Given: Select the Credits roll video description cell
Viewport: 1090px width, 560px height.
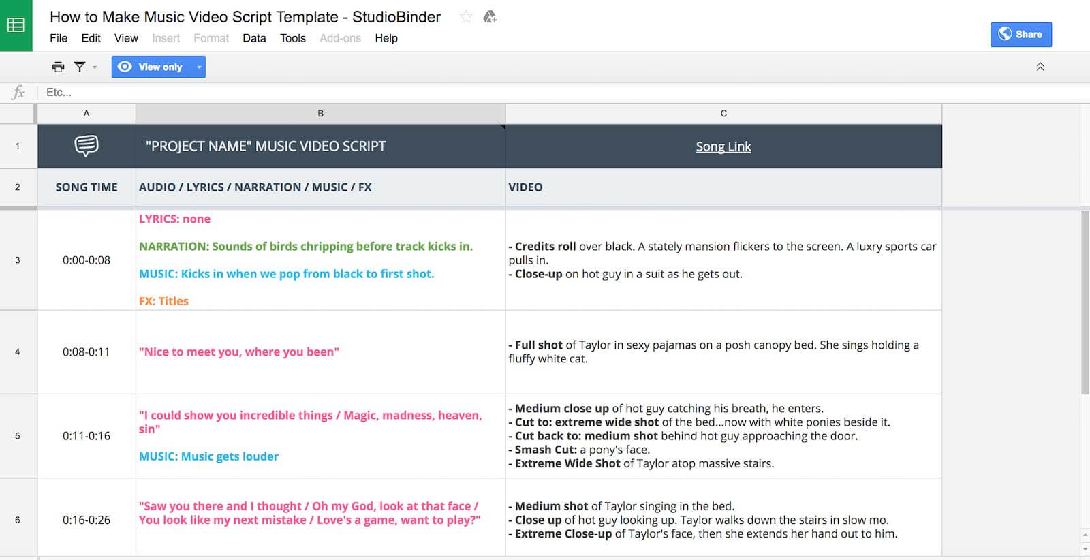Looking at the screenshot, I should [723, 260].
